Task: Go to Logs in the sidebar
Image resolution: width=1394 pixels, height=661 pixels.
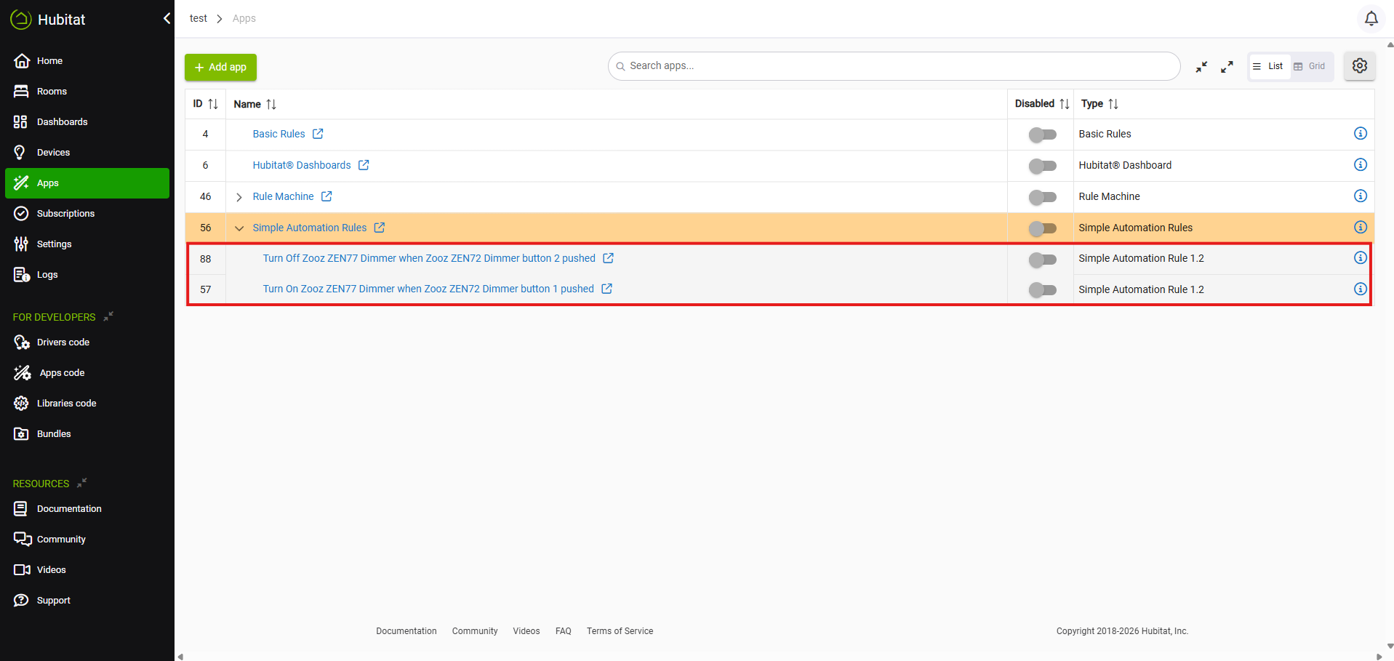Action: (47, 275)
